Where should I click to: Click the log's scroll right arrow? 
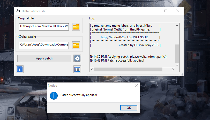(173, 69)
